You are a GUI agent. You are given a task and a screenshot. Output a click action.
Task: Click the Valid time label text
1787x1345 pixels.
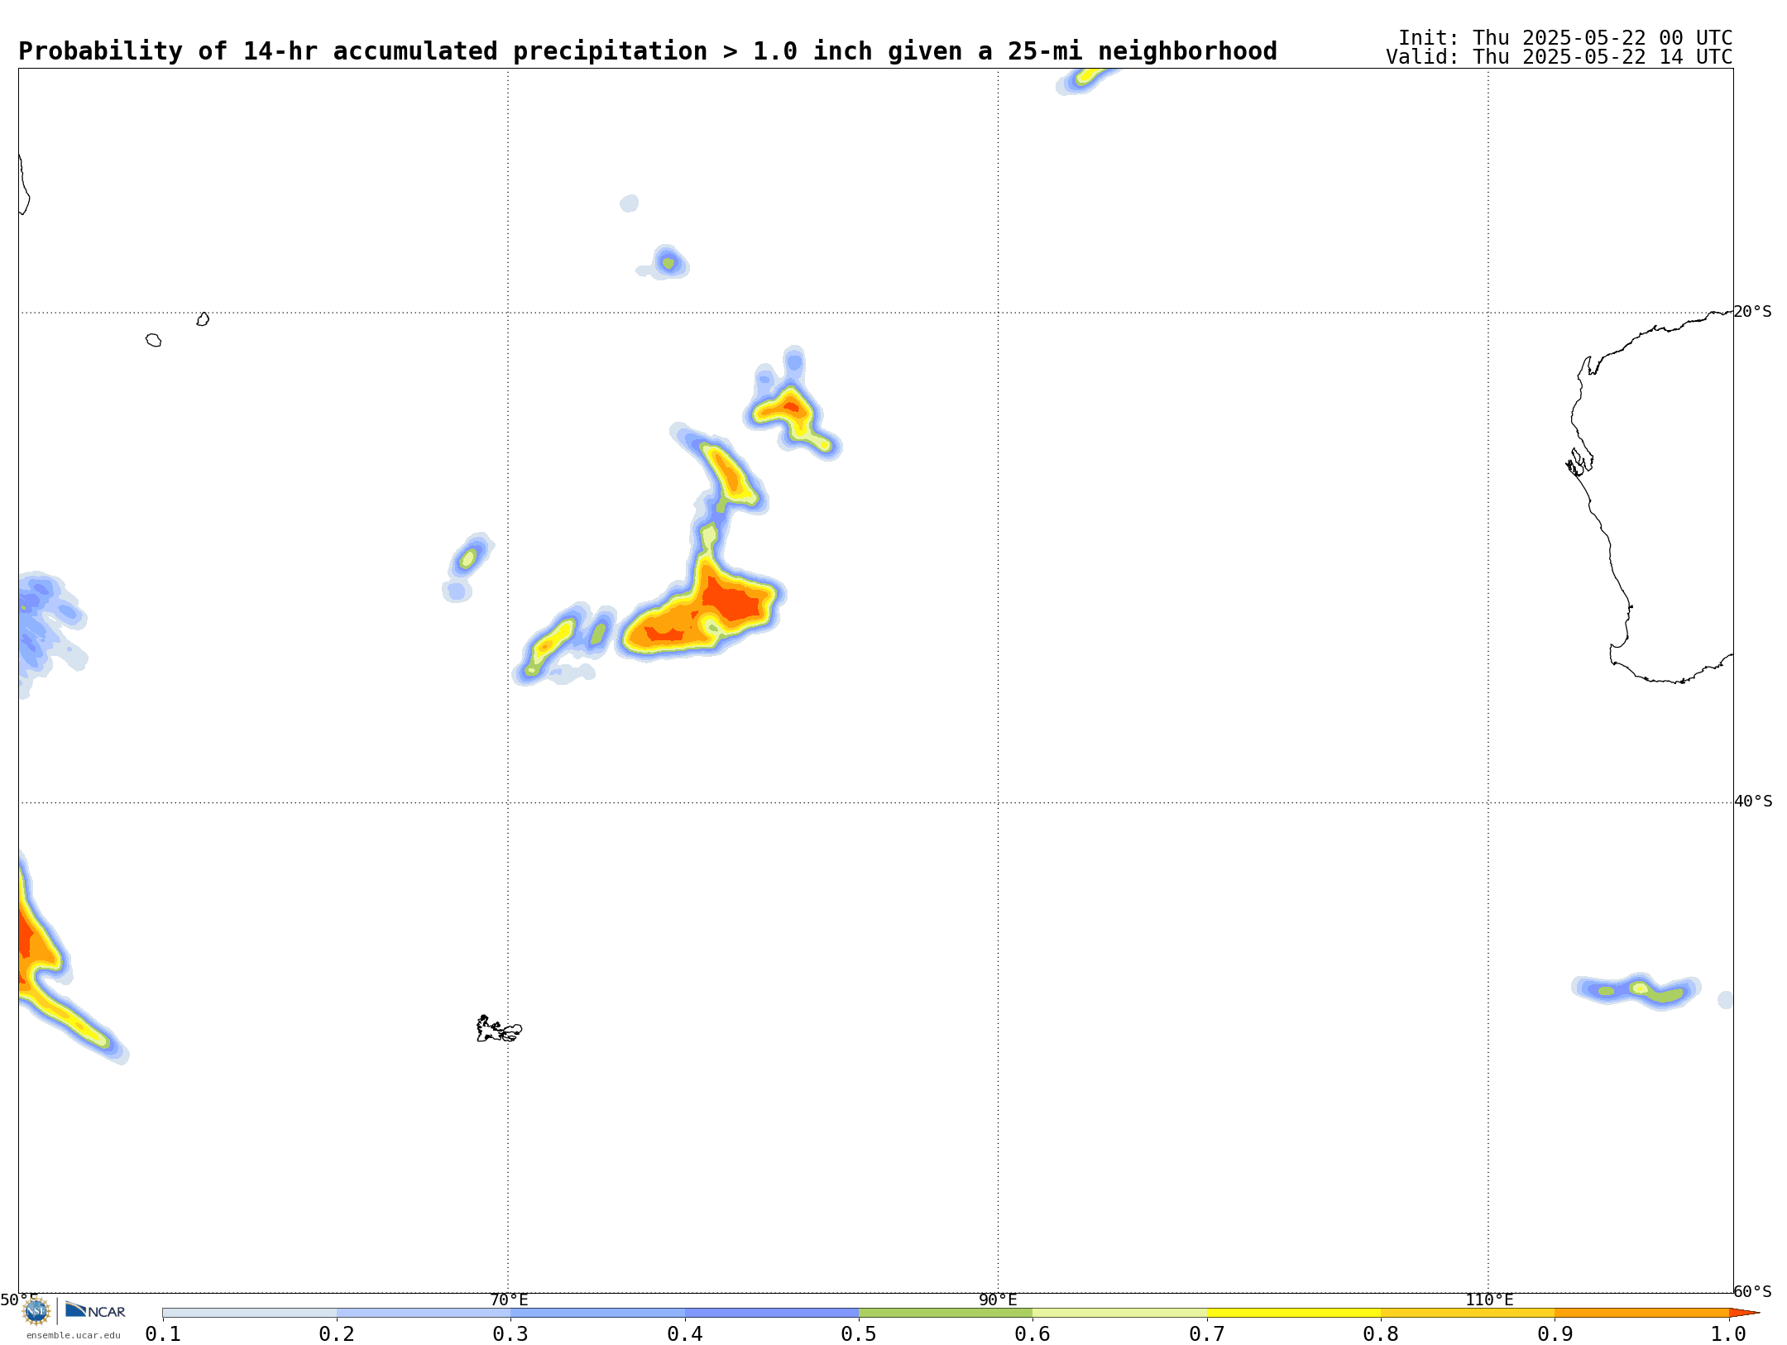click(x=1559, y=57)
